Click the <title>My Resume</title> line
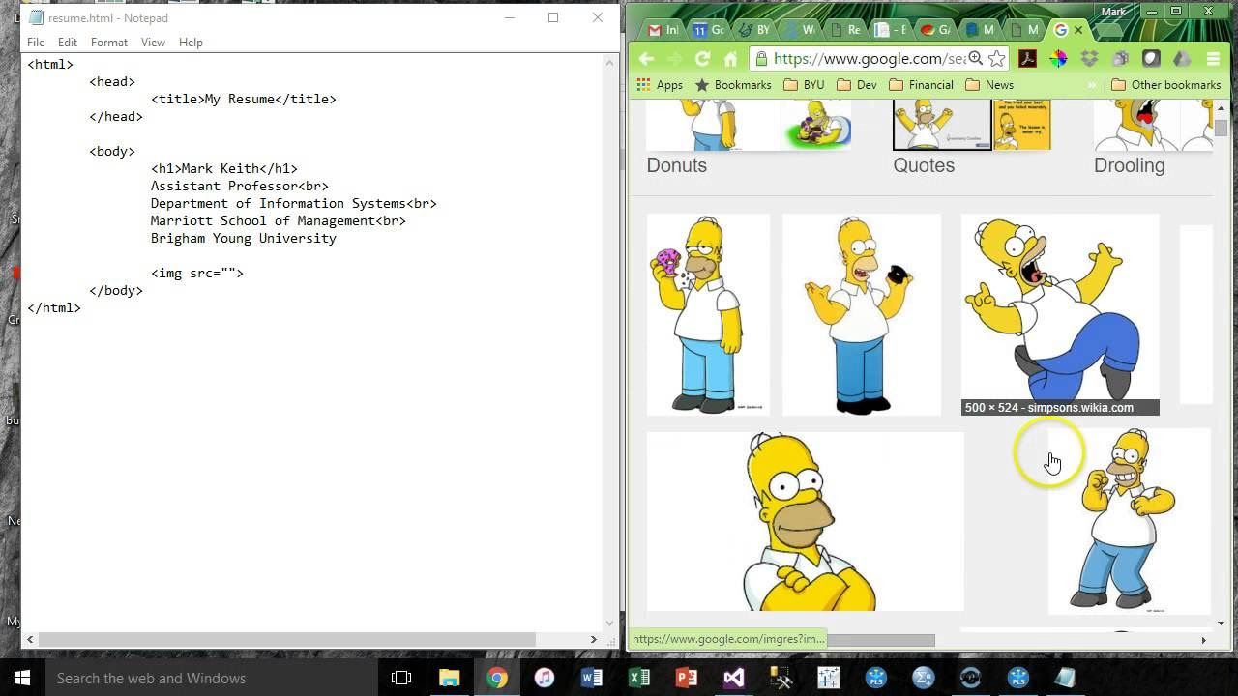 click(x=244, y=99)
